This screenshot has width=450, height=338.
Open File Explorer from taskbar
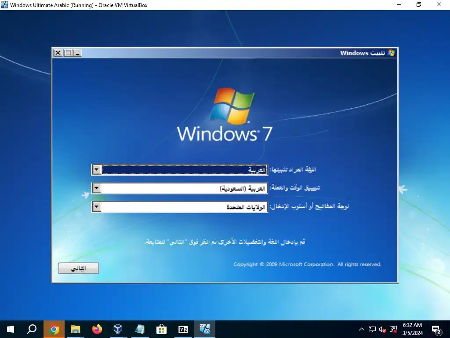click(76, 329)
